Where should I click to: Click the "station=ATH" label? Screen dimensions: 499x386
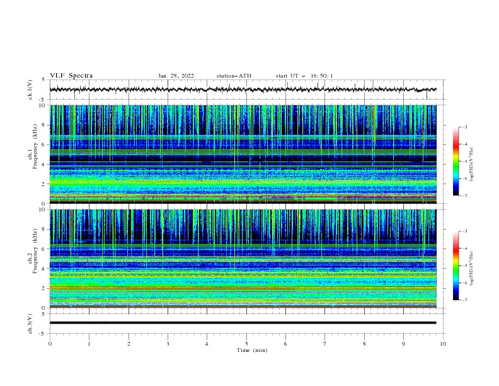click(234, 76)
